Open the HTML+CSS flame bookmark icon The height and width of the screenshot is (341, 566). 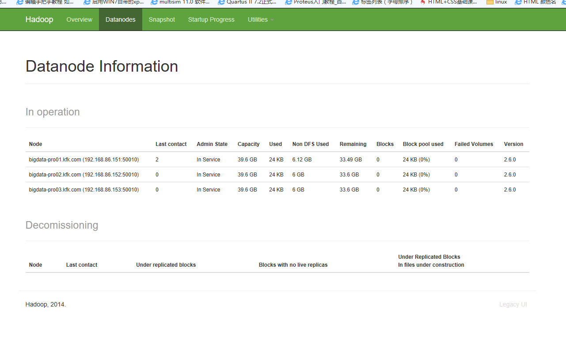click(x=423, y=2)
